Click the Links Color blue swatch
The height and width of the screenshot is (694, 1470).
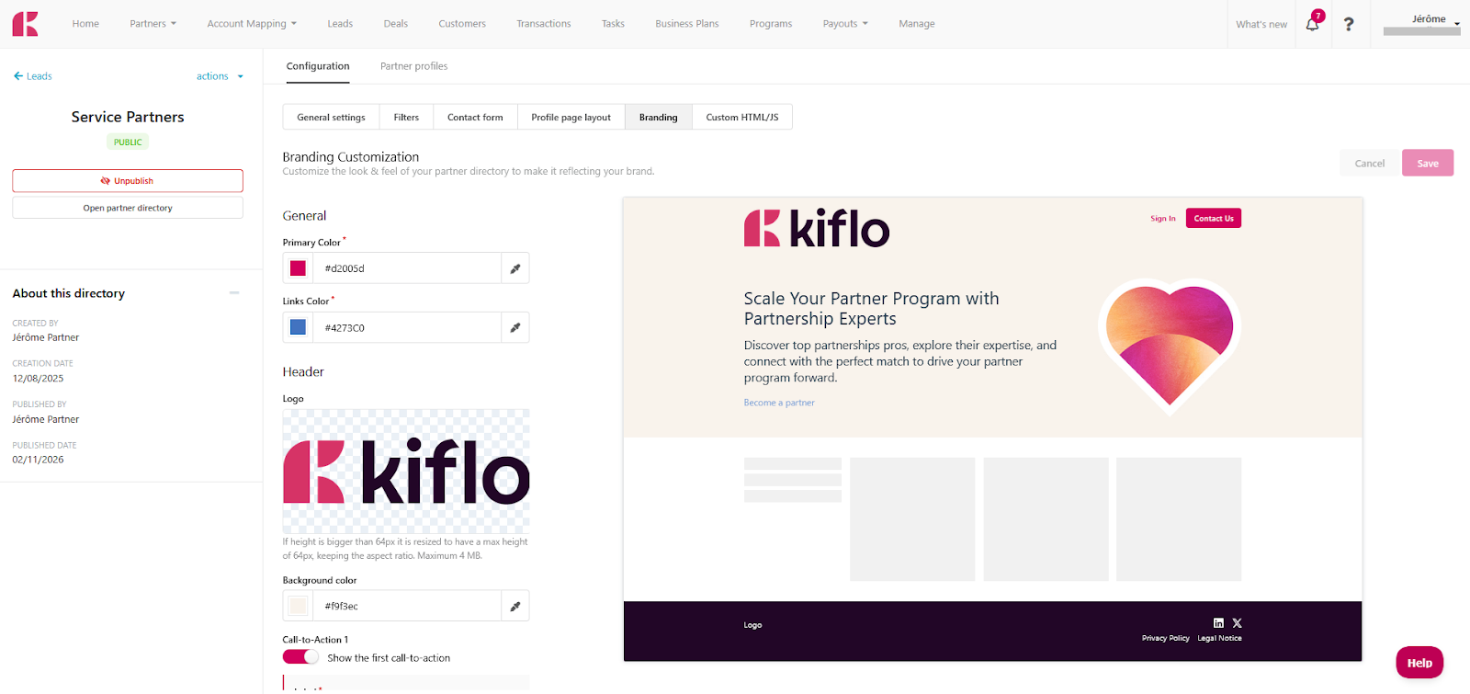[298, 327]
